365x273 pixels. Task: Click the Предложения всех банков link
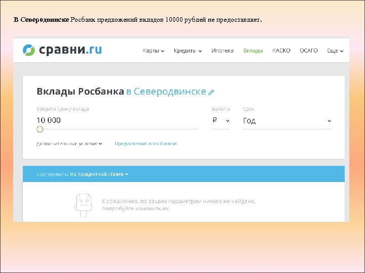[x=145, y=144]
